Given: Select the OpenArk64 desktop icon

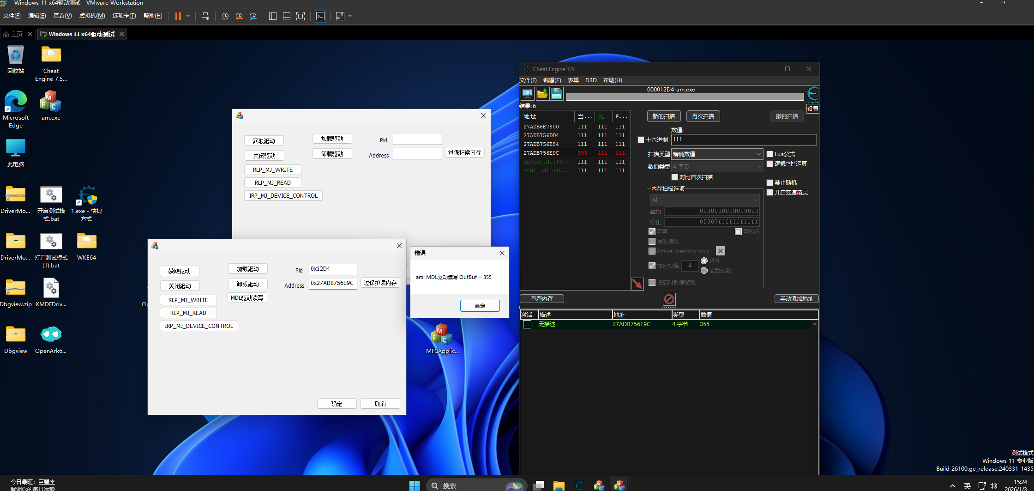Looking at the screenshot, I should click(51, 339).
